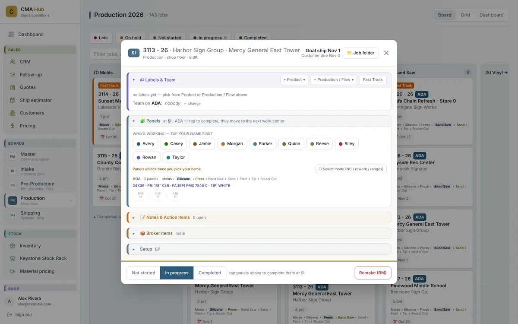The height and width of the screenshot is (324, 518).
Task: Toggle the Fast Track button in the dialog
Action: tap(373, 80)
